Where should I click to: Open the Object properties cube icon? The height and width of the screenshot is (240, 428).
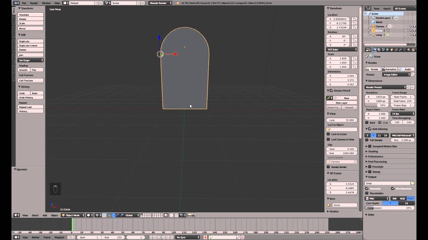point(392,50)
